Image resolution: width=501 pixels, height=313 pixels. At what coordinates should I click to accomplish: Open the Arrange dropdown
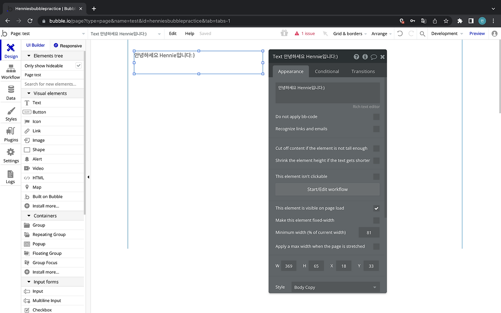pos(382,34)
